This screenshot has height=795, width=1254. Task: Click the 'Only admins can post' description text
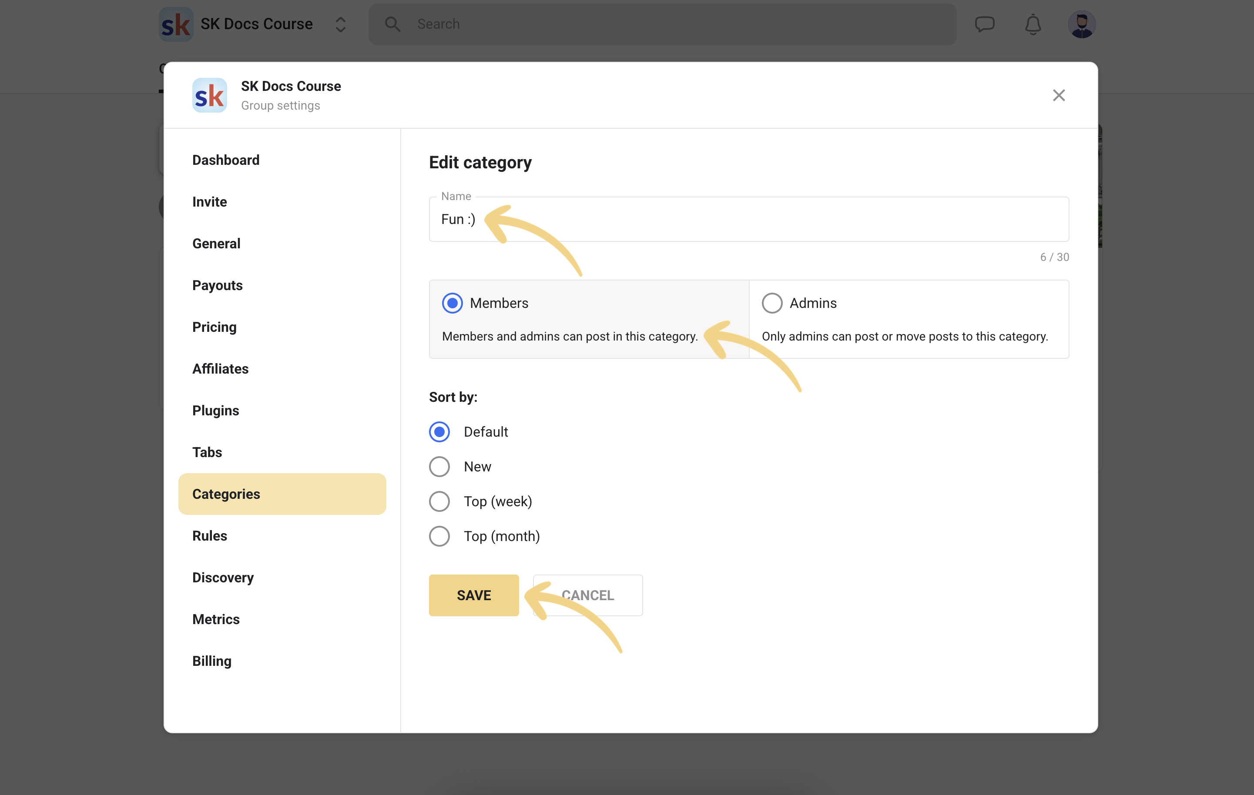pos(905,336)
